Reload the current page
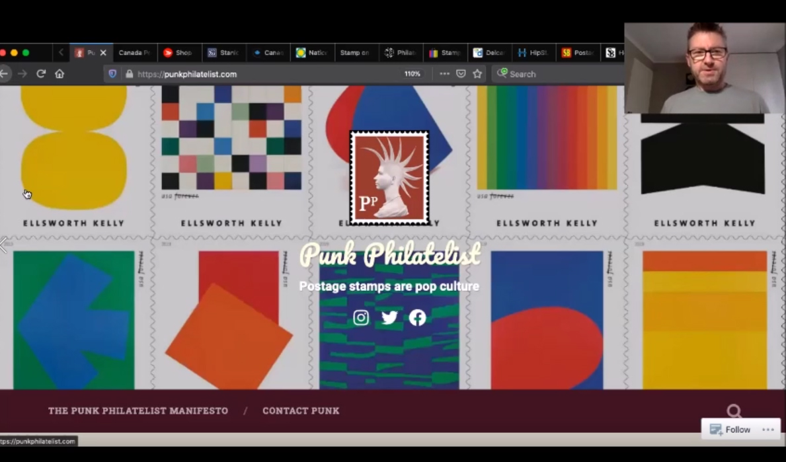 pyautogui.click(x=41, y=73)
